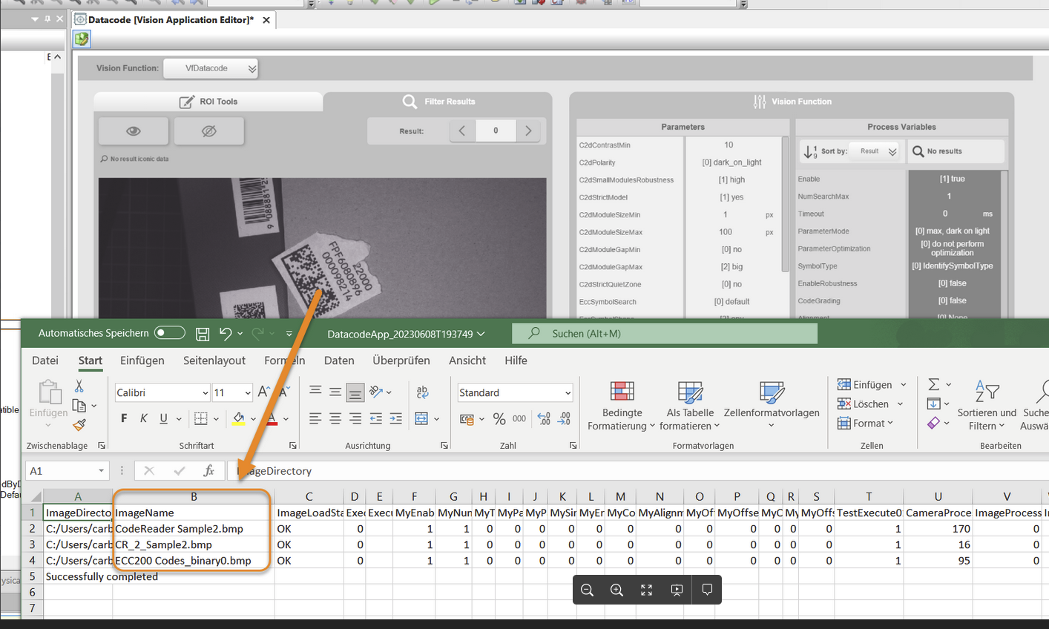This screenshot has height=629, width=1049.
Task: Open the fill color yellow bucket
Action: pyautogui.click(x=238, y=419)
